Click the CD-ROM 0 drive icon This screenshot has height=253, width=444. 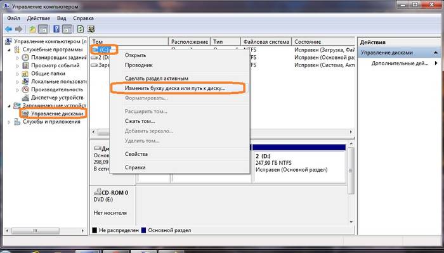[x=98, y=192]
